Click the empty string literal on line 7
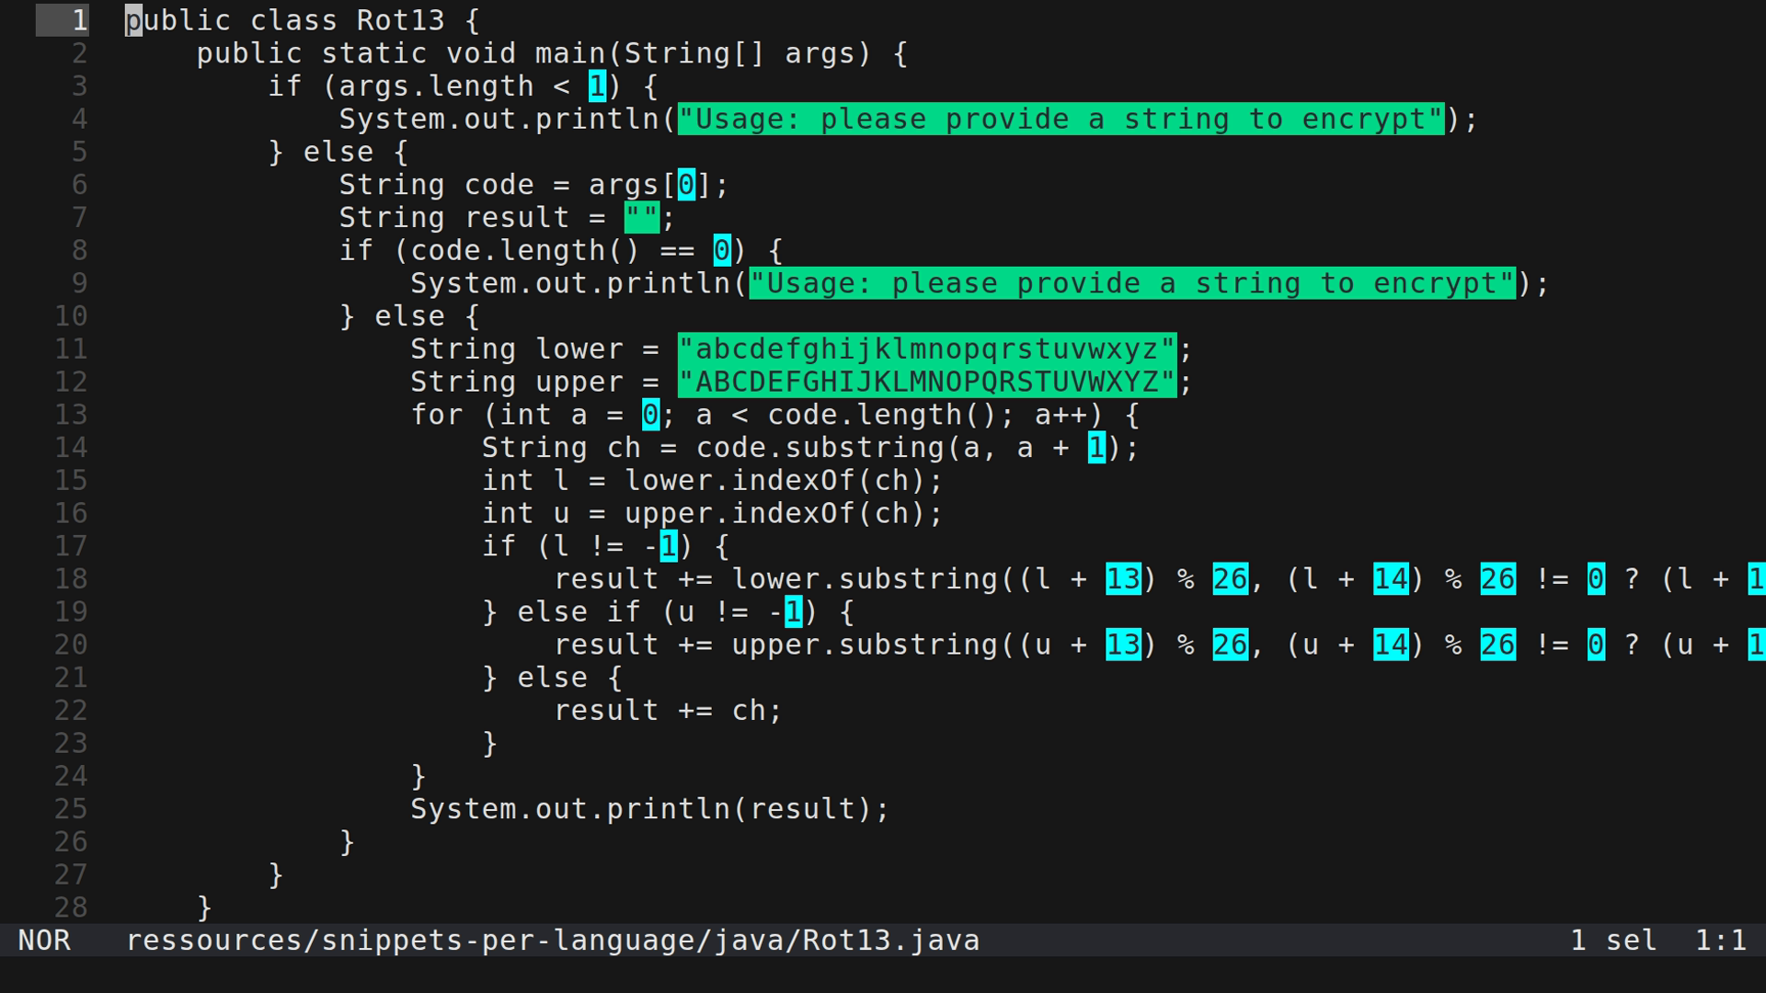 (x=641, y=217)
